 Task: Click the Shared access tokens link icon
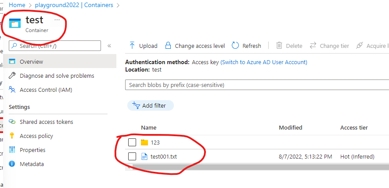(12, 122)
